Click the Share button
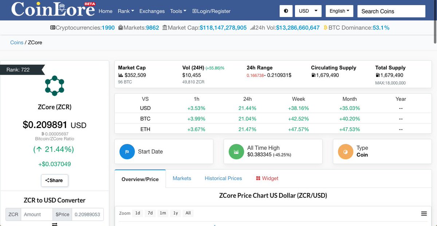Viewport: 437px width, 226px height. 54,180
